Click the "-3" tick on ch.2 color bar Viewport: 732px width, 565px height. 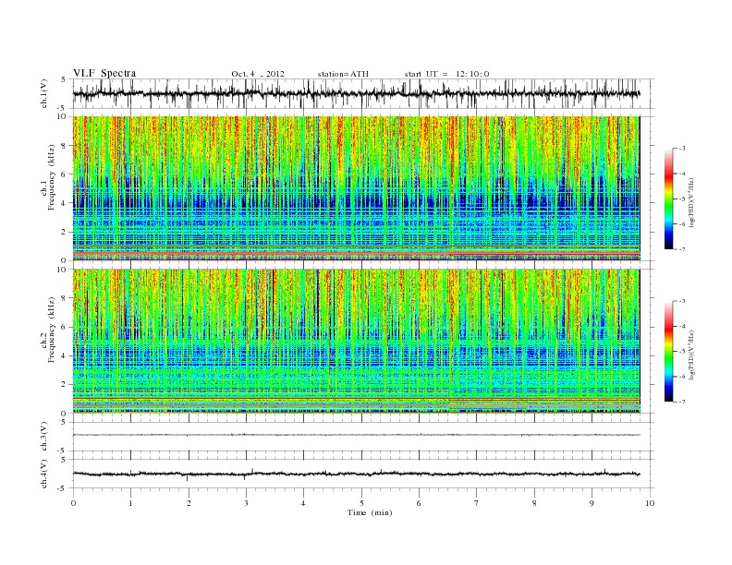coord(682,301)
